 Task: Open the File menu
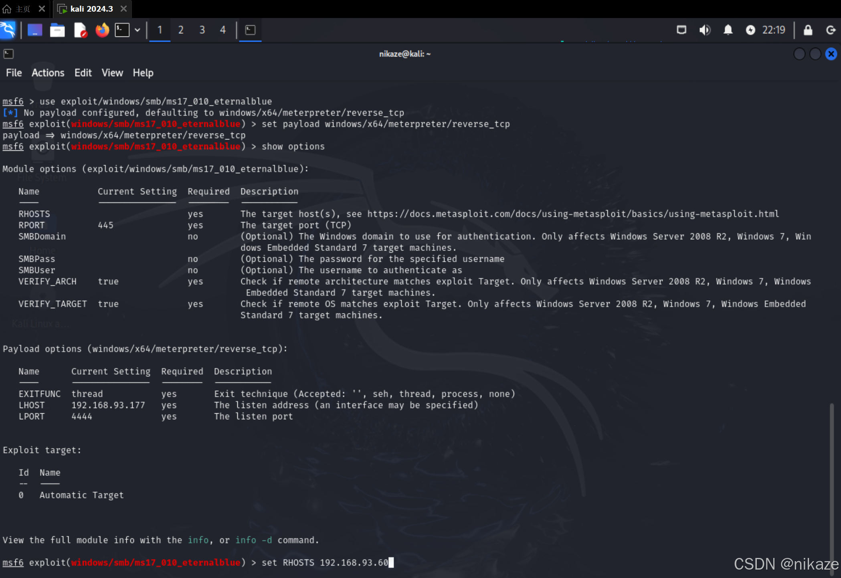coord(14,73)
